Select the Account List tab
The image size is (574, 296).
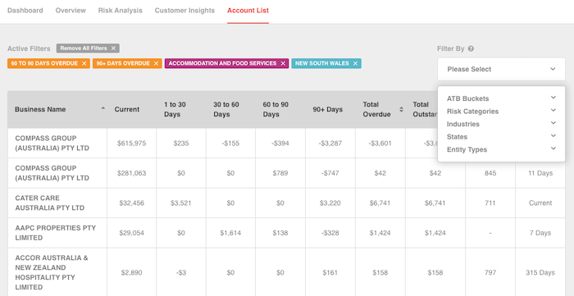[248, 11]
